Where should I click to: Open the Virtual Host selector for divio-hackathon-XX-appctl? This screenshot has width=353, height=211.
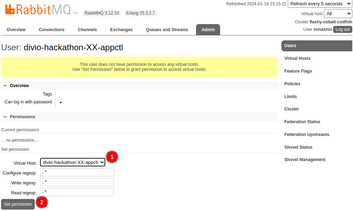click(72, 162)
